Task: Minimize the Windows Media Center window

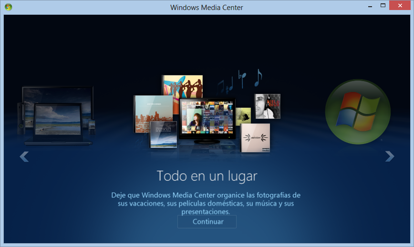Action: pos(370,6)
